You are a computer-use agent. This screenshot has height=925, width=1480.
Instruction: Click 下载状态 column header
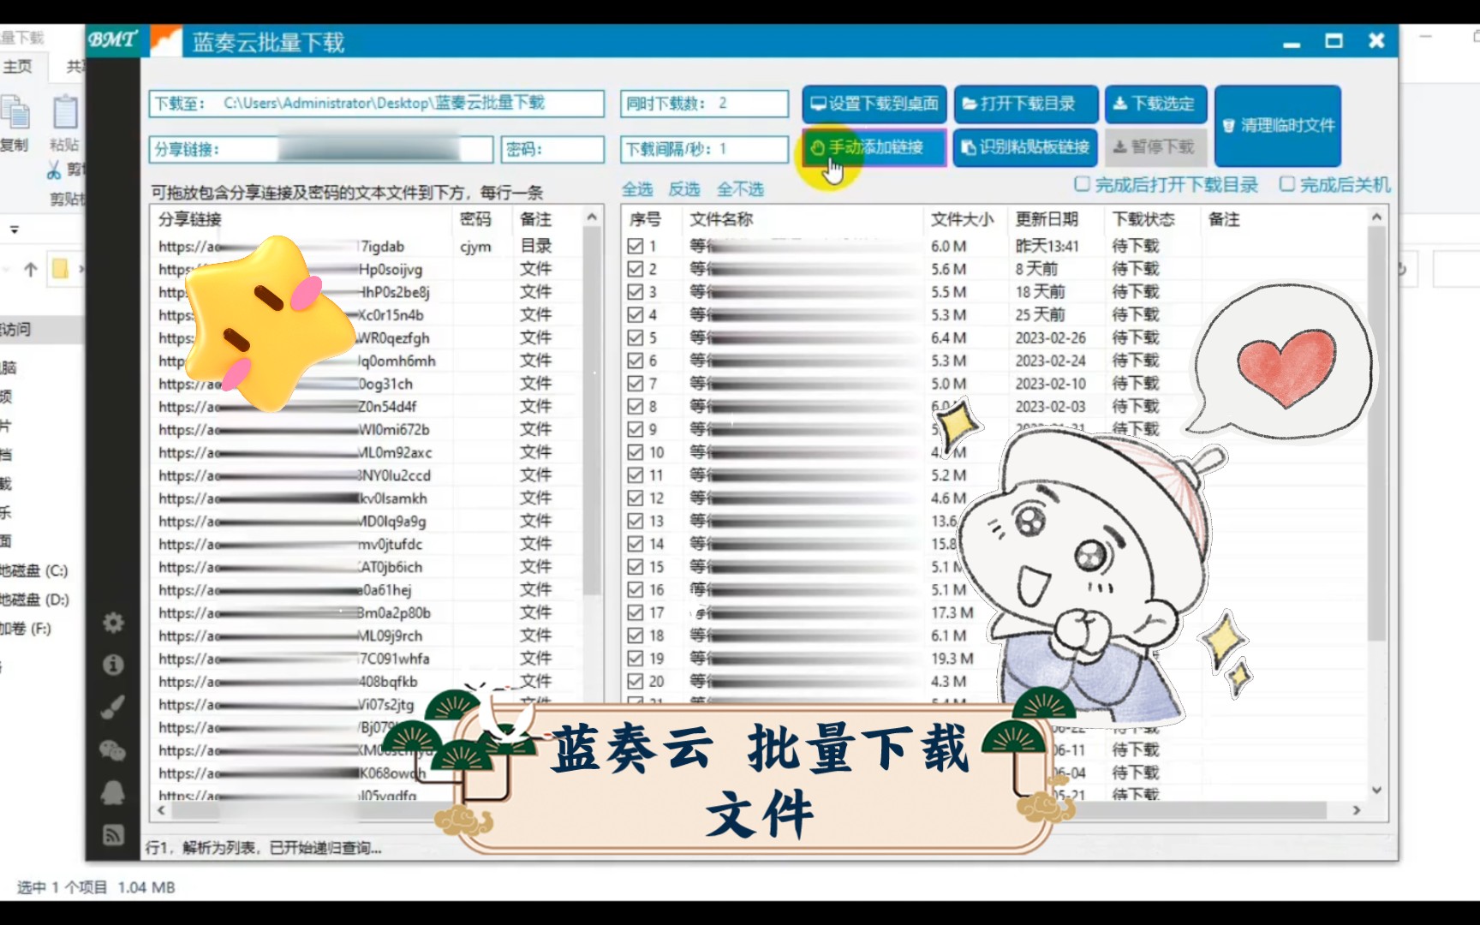pos(1143,220)
